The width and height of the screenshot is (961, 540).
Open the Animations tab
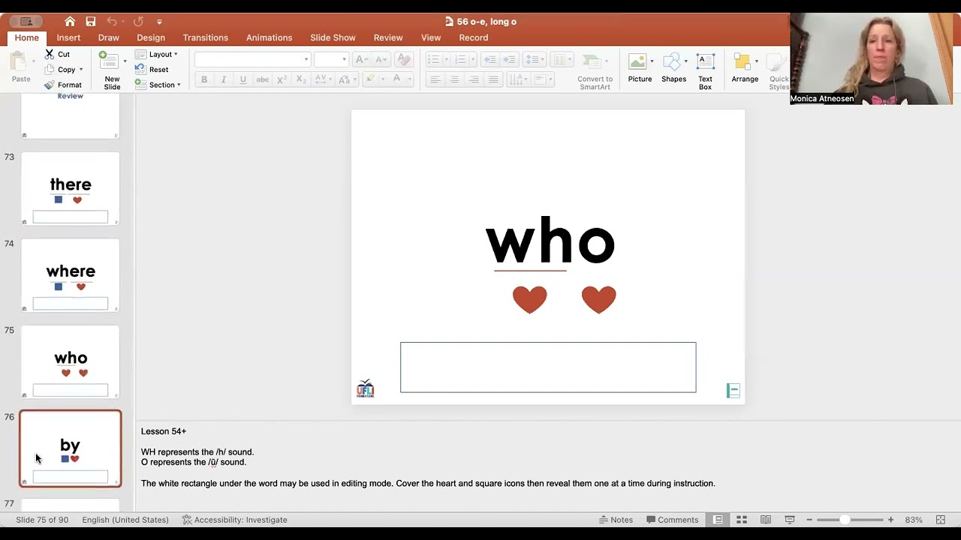click(x=269, y=37)
